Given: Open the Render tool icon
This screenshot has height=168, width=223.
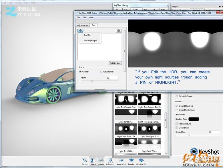Looking at the screenshot, I should (131, 161).
